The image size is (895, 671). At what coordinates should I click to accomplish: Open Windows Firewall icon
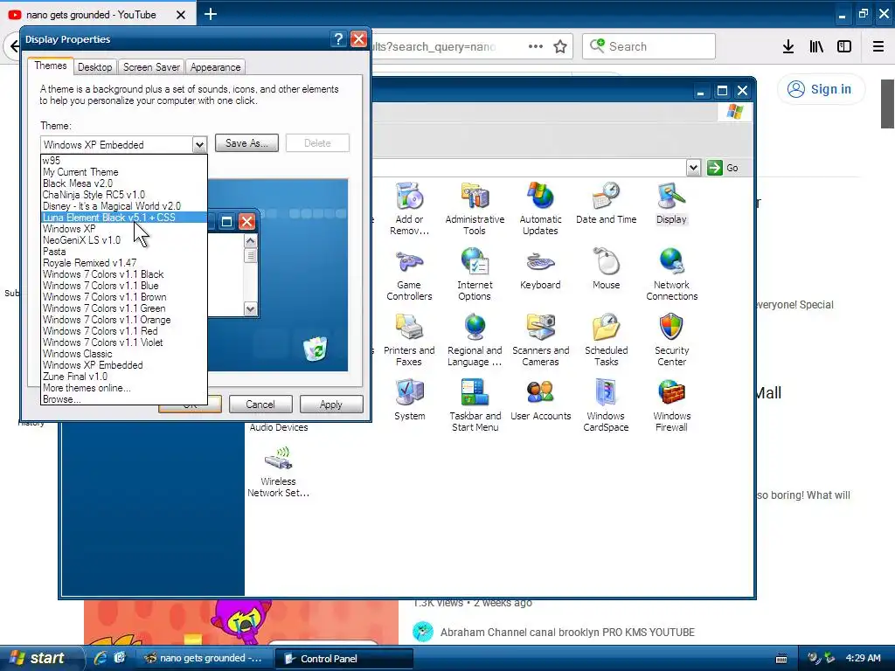pyautogui.click(x=672, y=405)
